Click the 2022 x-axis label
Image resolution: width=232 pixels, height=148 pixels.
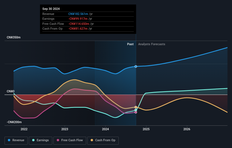click(x=24, y=129)
